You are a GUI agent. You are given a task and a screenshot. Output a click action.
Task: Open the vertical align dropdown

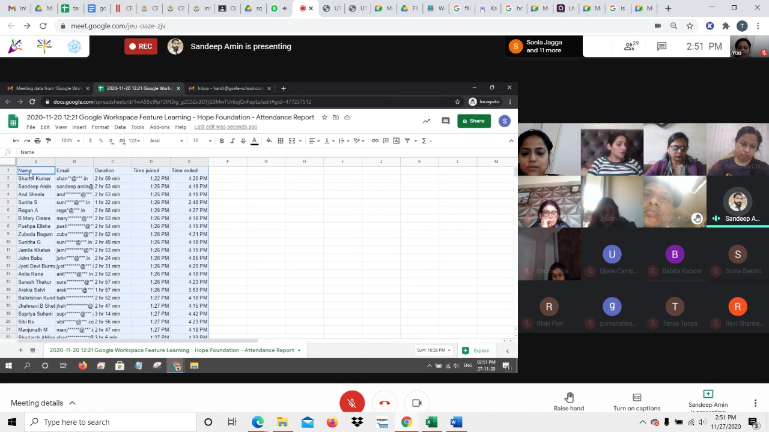coord(329,140)
